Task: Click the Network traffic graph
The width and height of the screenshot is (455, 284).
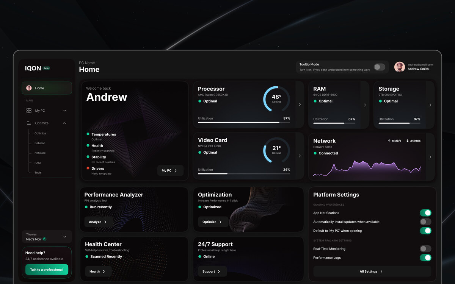Action: (367, 169)
